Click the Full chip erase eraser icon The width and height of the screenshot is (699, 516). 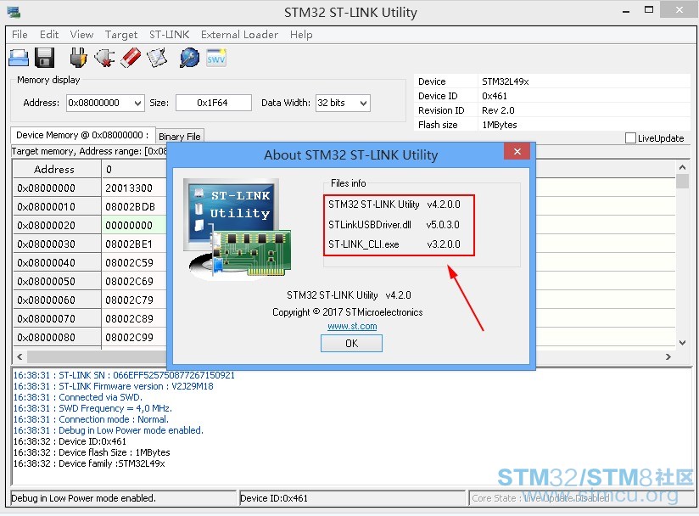coord(131,58)
